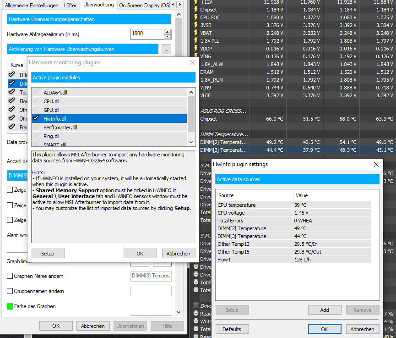Image resolution: width=396 pixels, height=338 pixels.
Task: Click the hardware polling period input field
Action: (x=147, y=34)
